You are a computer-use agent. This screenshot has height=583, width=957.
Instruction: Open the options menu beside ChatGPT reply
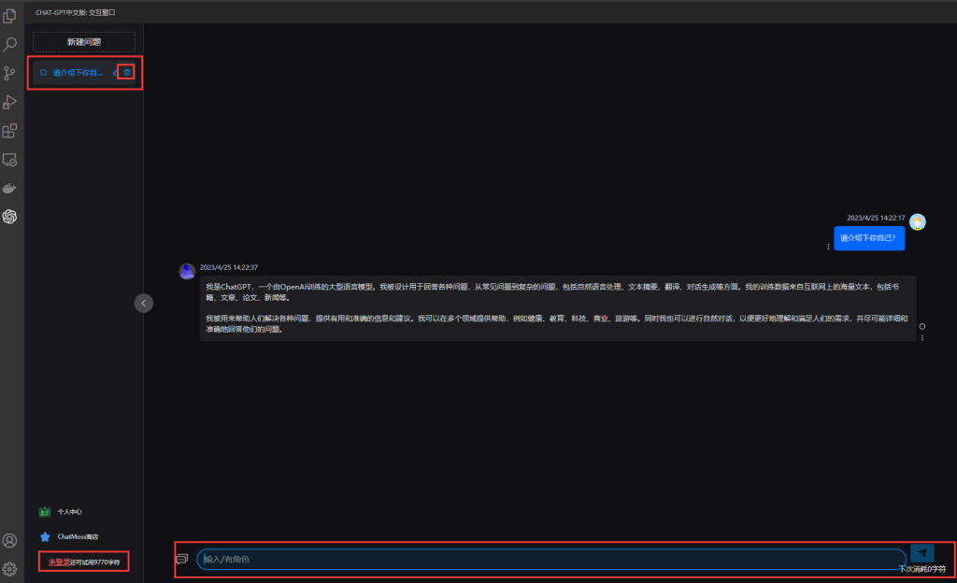click(922, 337)
